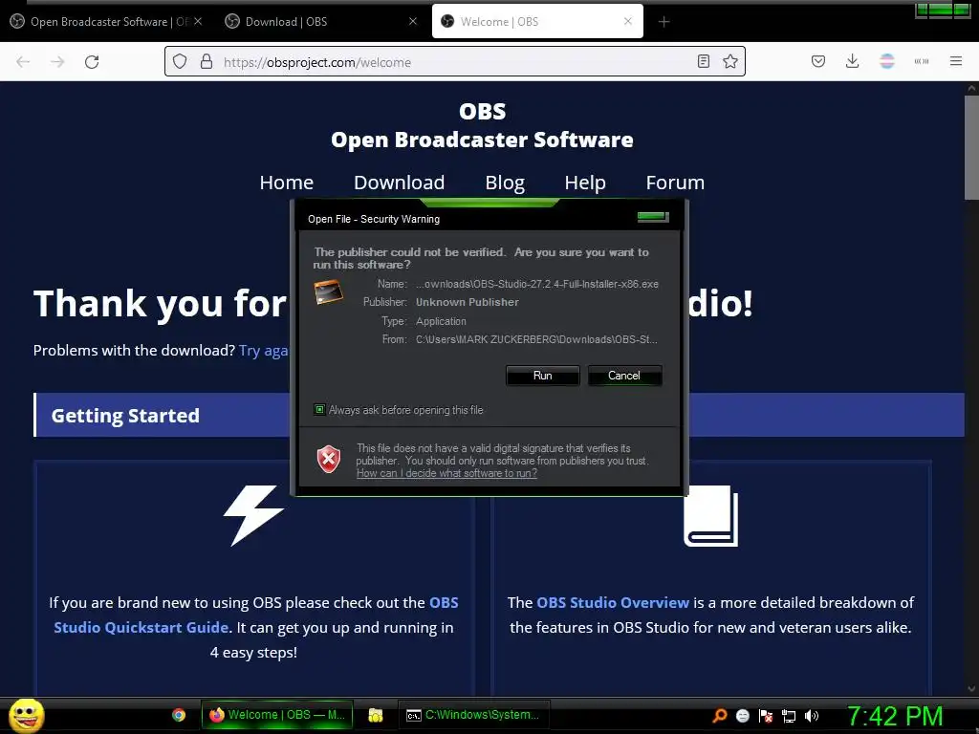The height and width of the screenshot is (734, 979).
Task: Click the page vertical scrollbar thumb
Action: coord(971,148)
